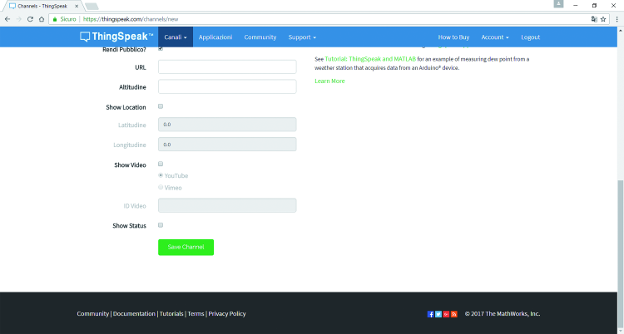The image size is (624, 334).
Task: Expand the Canali dropdown menu
Action: click(176, 37)
